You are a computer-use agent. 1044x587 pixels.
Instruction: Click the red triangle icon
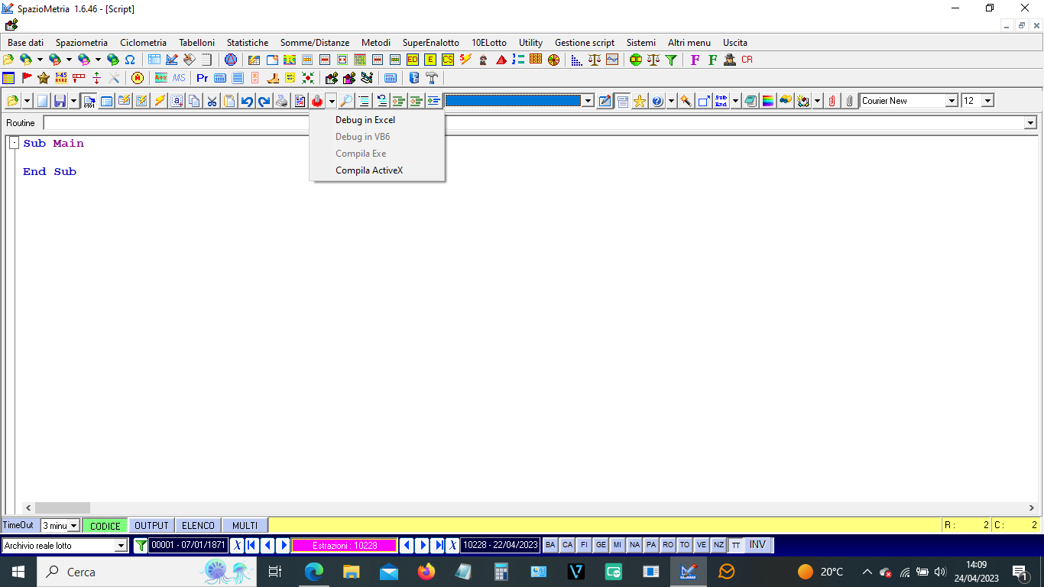501,60
